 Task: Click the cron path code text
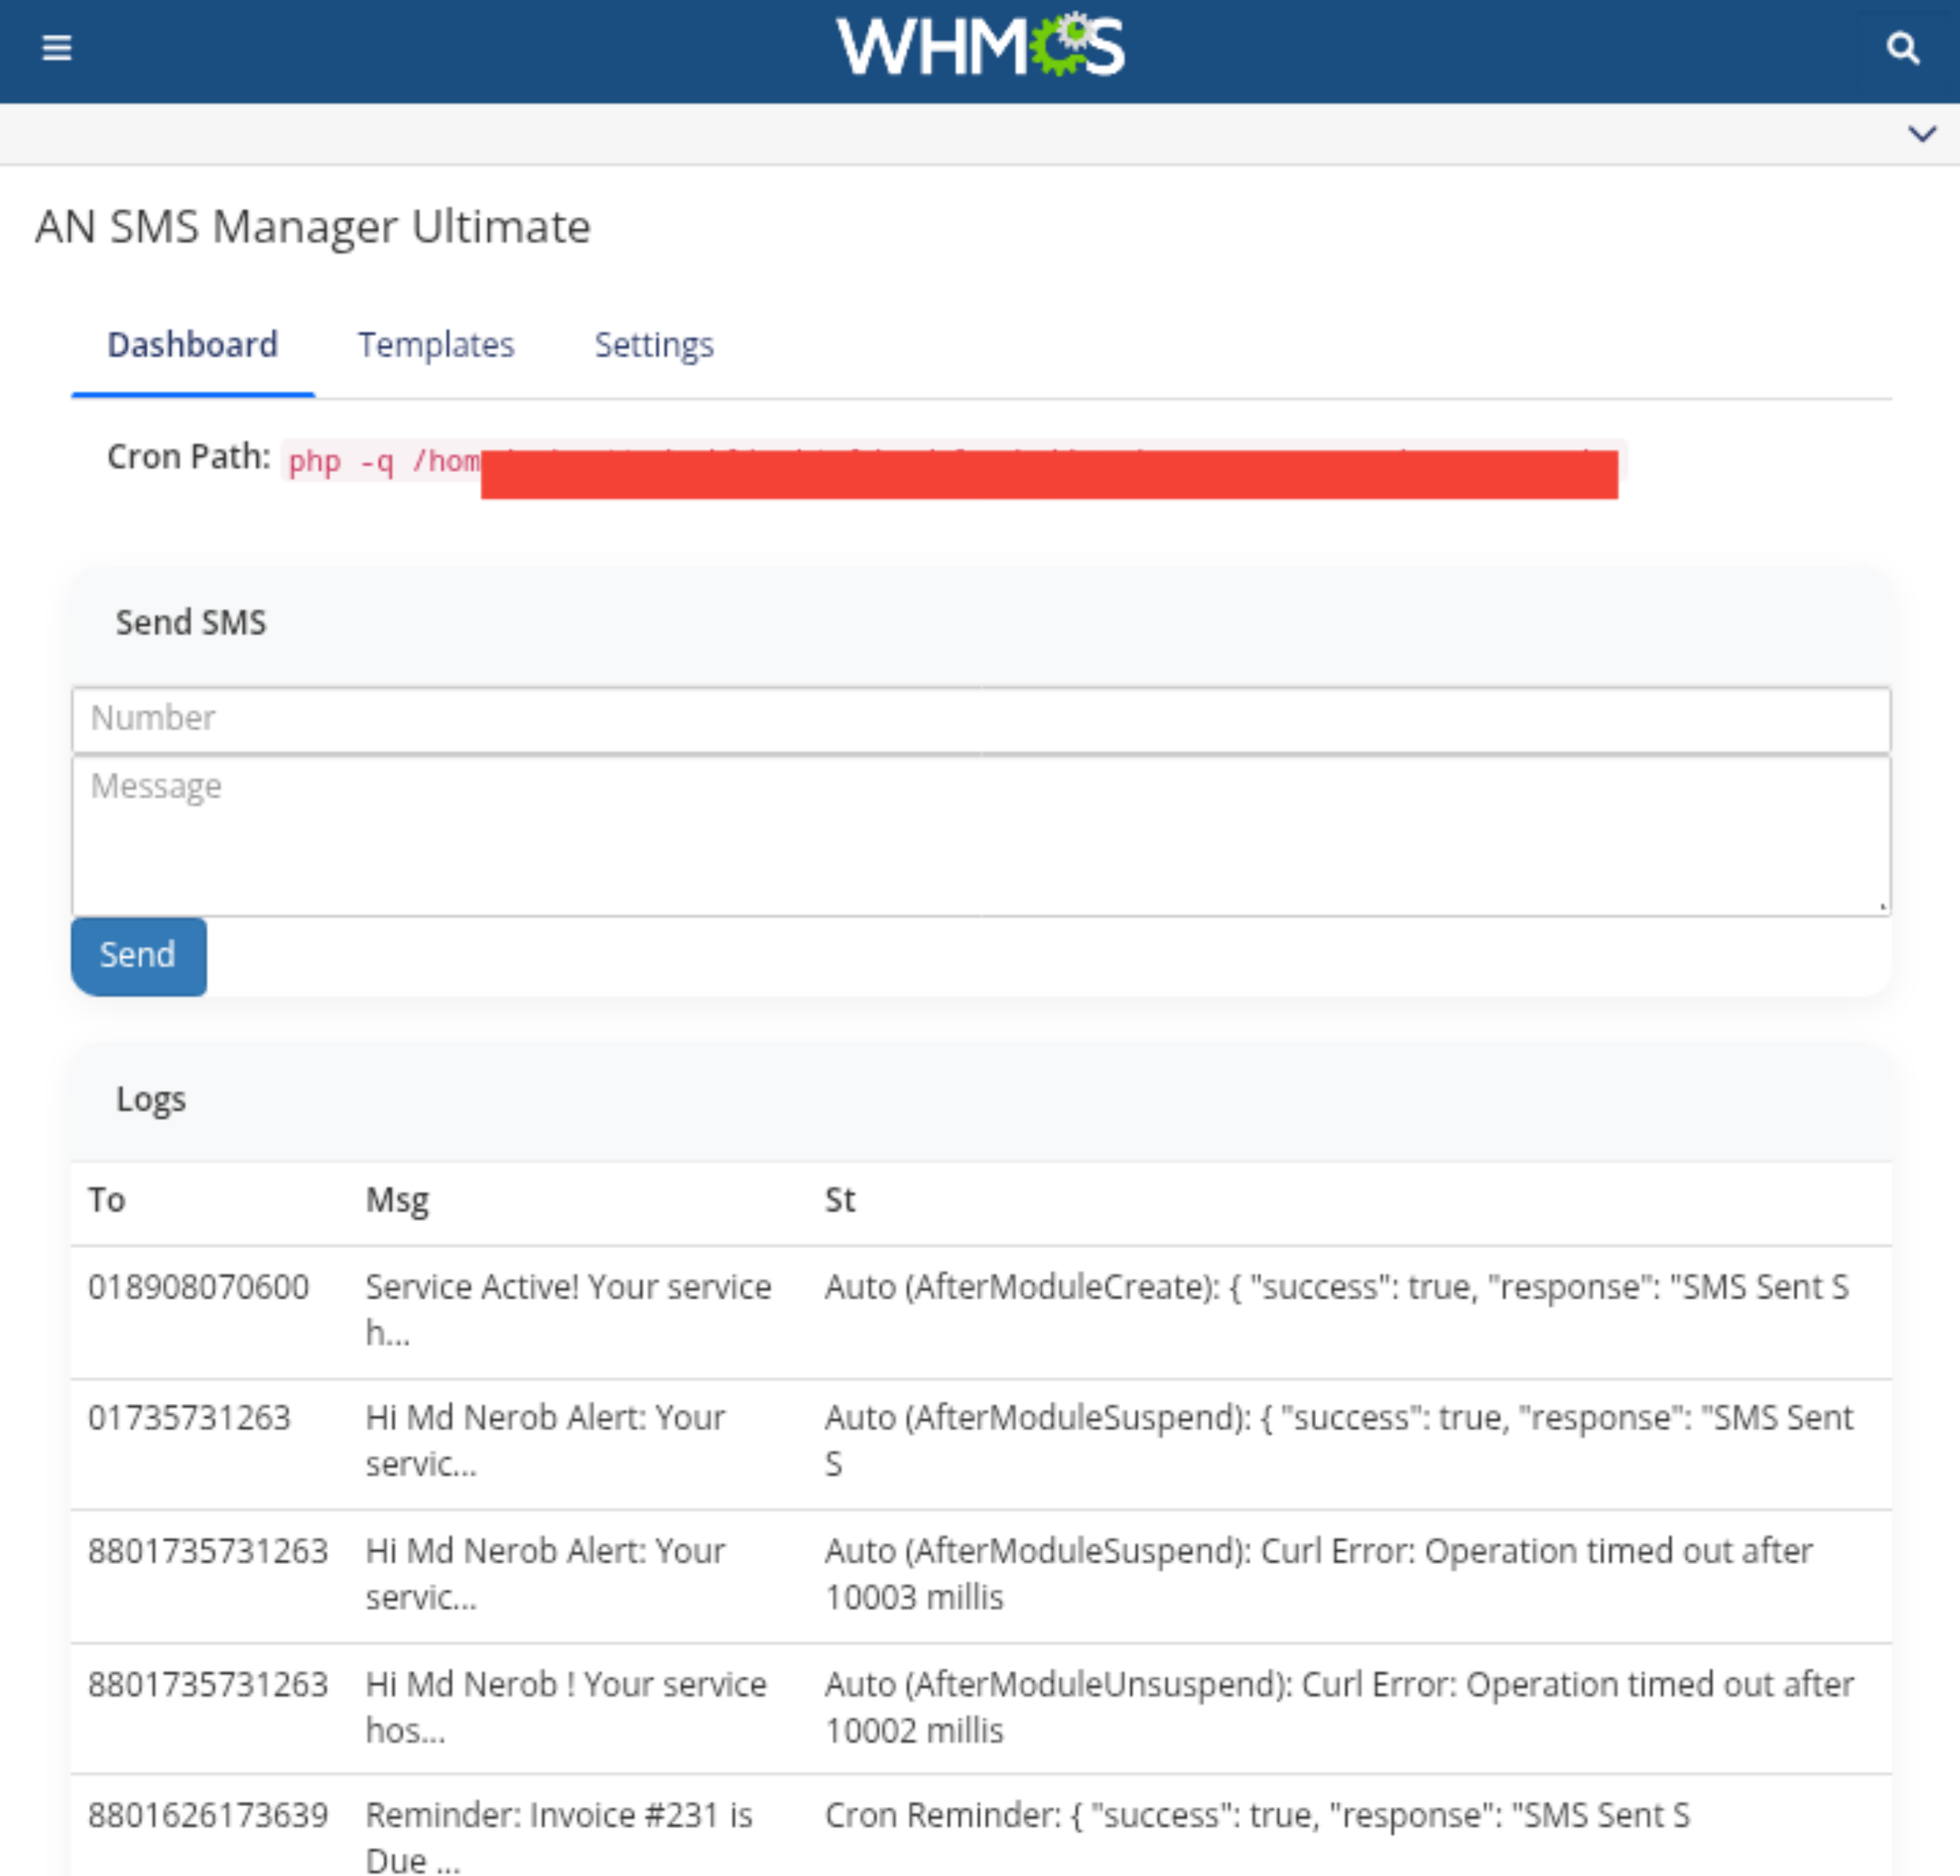tap(384, 462)
